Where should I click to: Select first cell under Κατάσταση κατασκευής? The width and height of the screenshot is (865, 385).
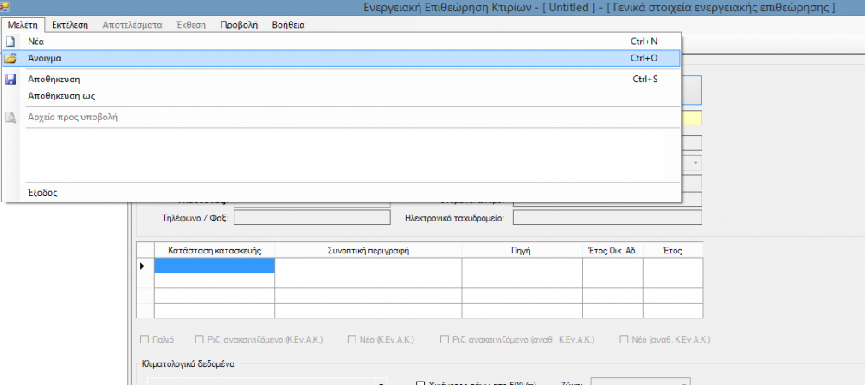[215, 266]
